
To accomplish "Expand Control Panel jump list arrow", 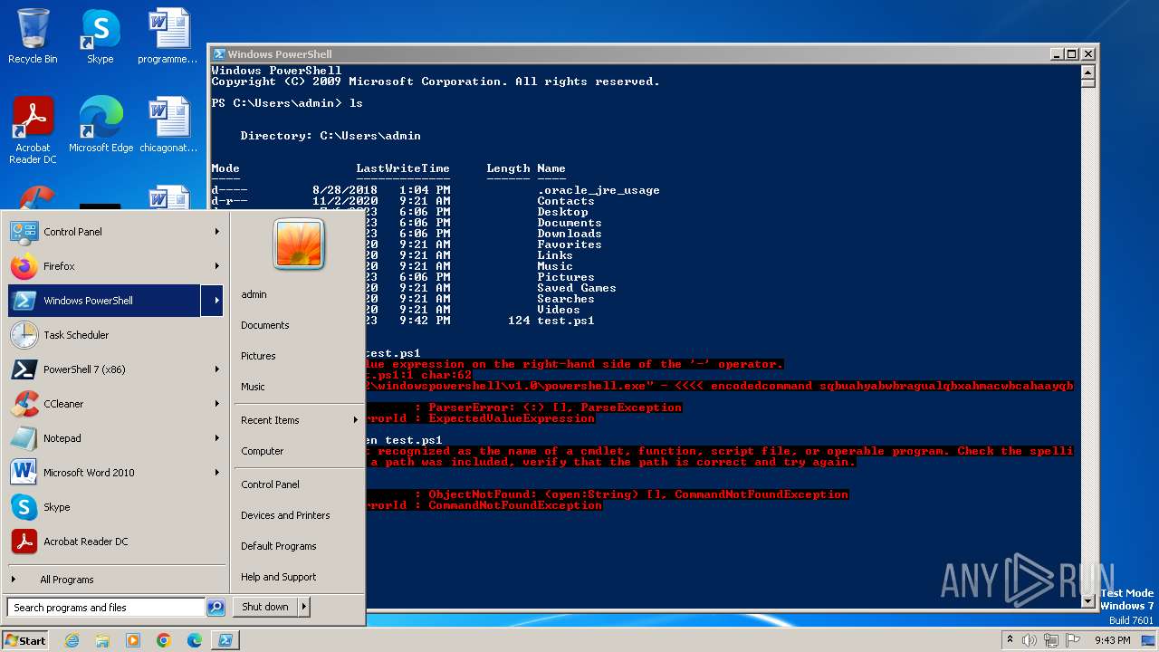I will [216, 232].
